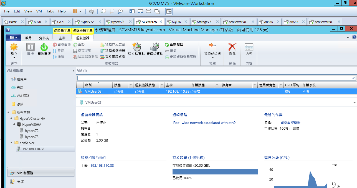Collapse the XenServer tree node
Viewport: 357px width, 188px height.
click(x=11, y=143)
